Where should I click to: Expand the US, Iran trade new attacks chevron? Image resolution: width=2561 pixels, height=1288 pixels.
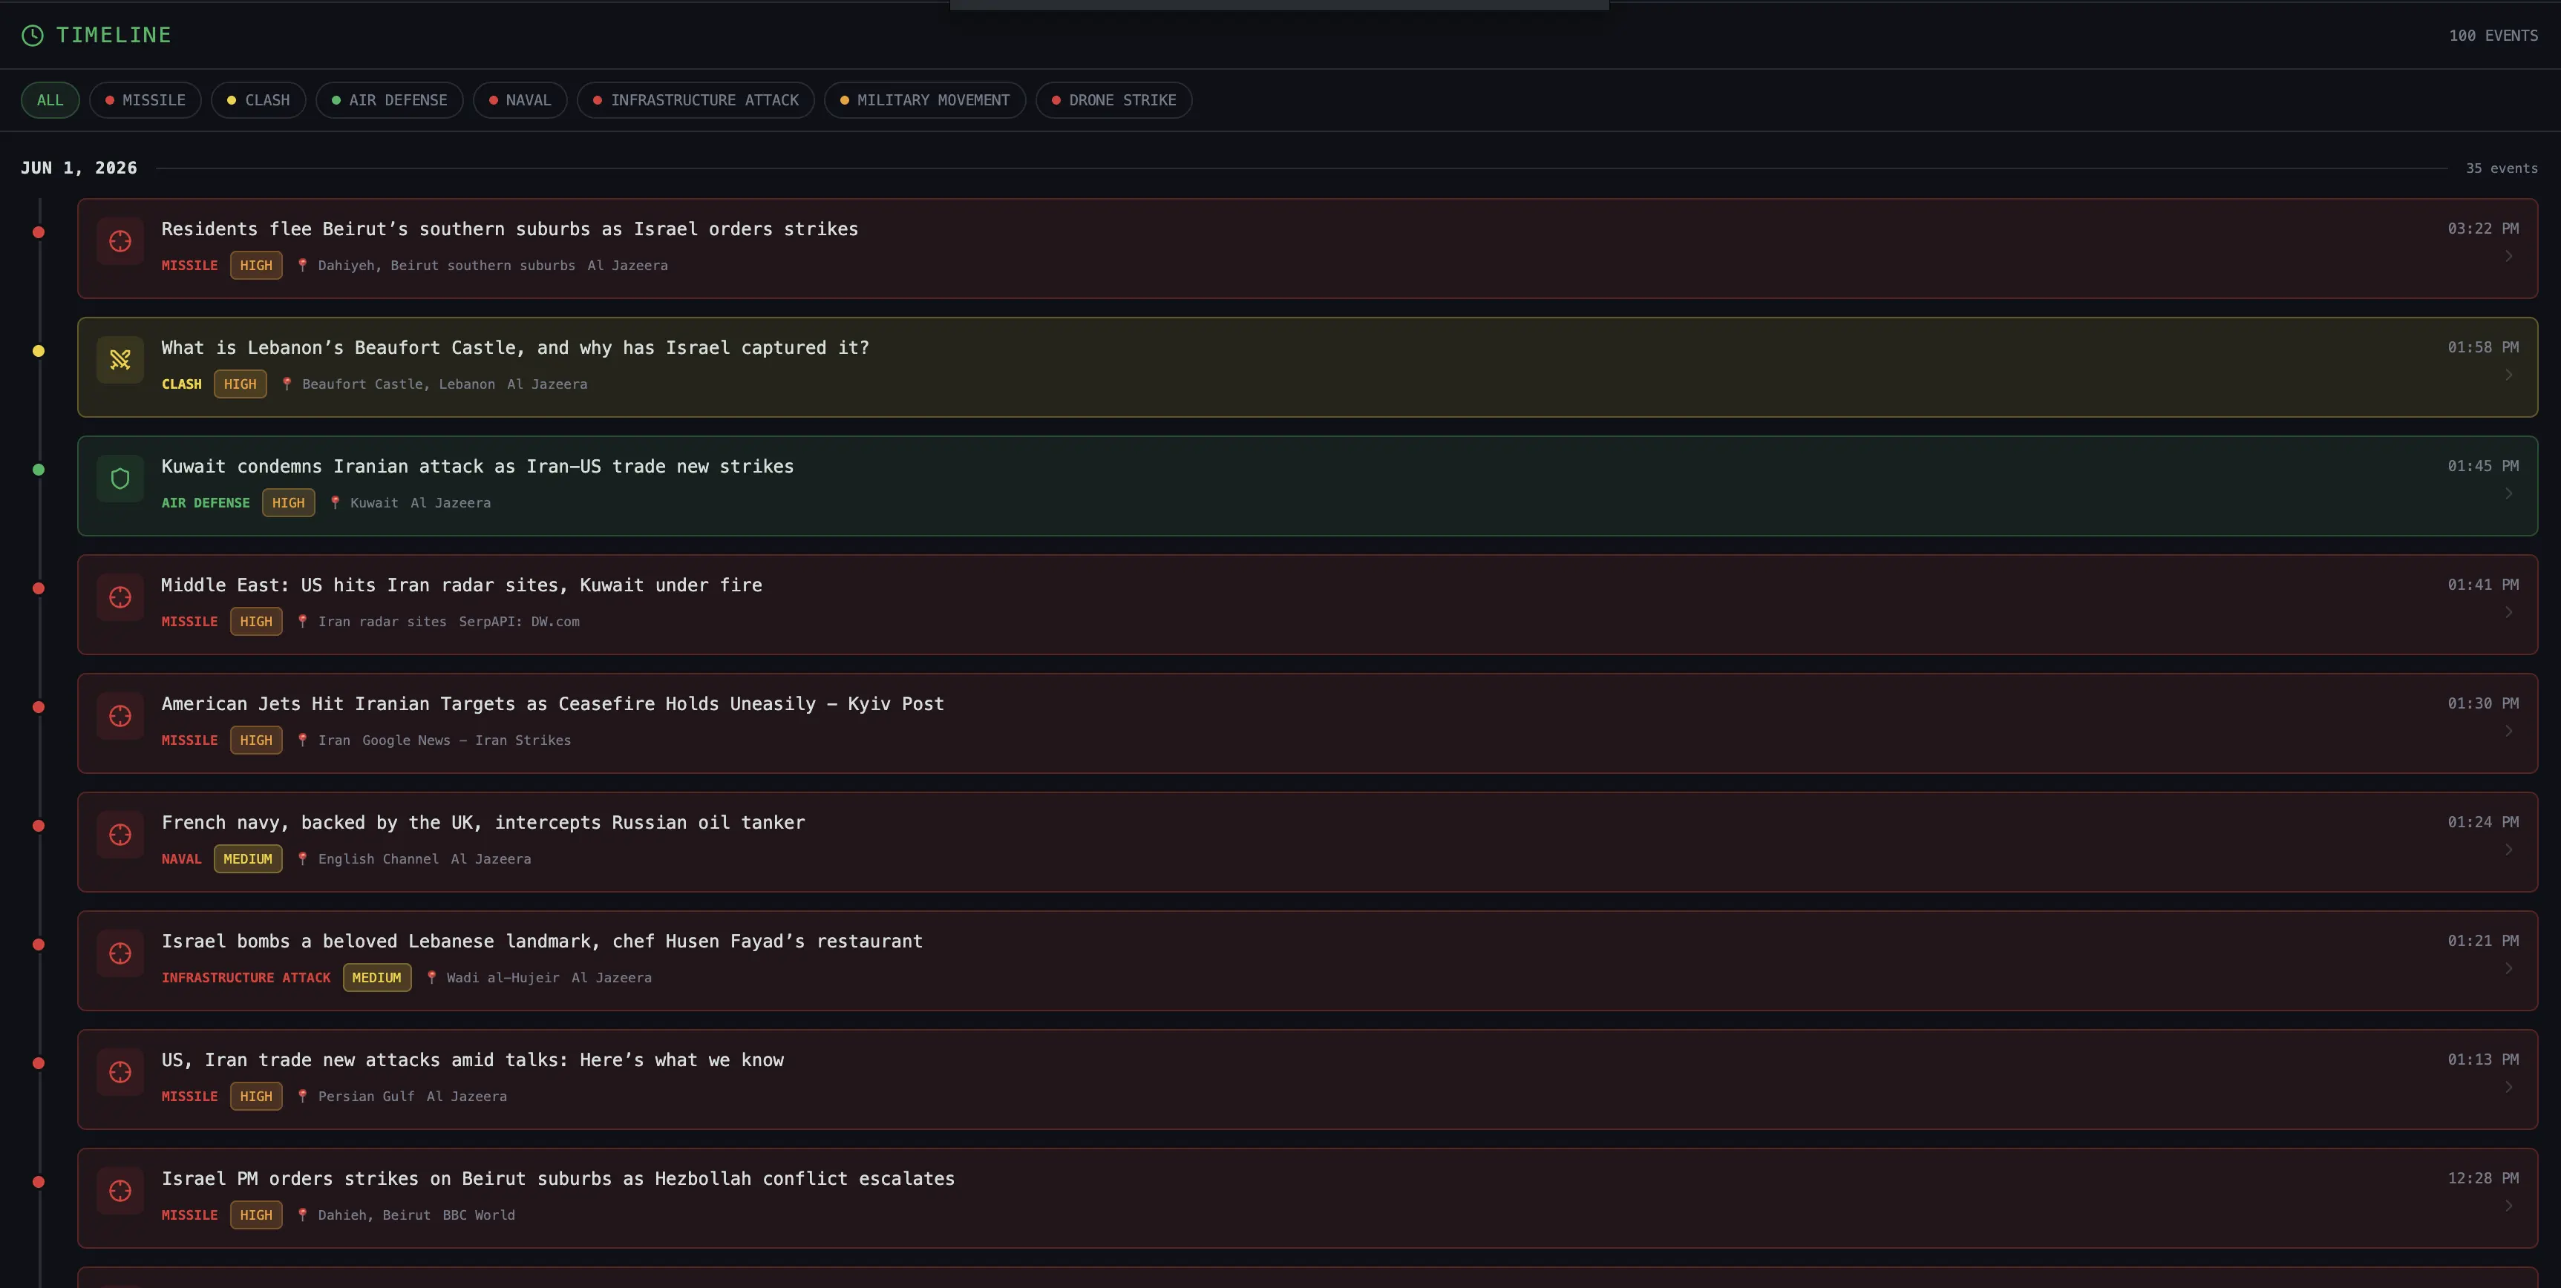[x=2508, y=1087]
